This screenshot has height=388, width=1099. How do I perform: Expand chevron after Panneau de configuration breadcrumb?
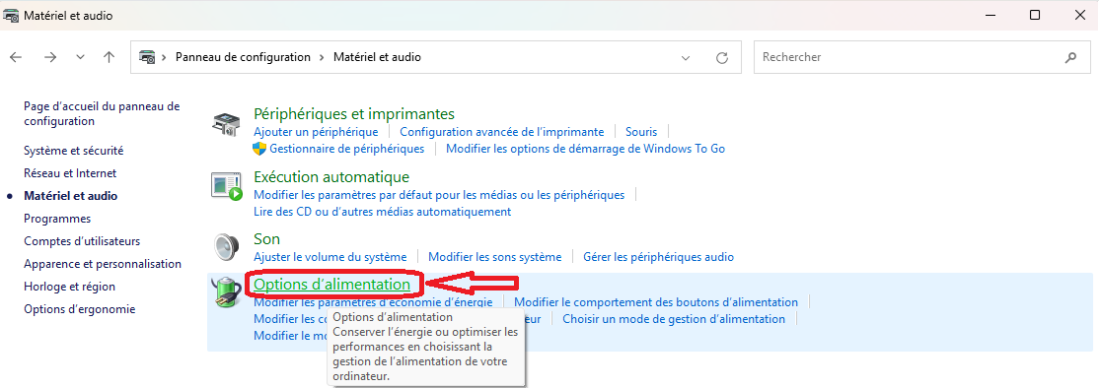click(x=322, y=57)
